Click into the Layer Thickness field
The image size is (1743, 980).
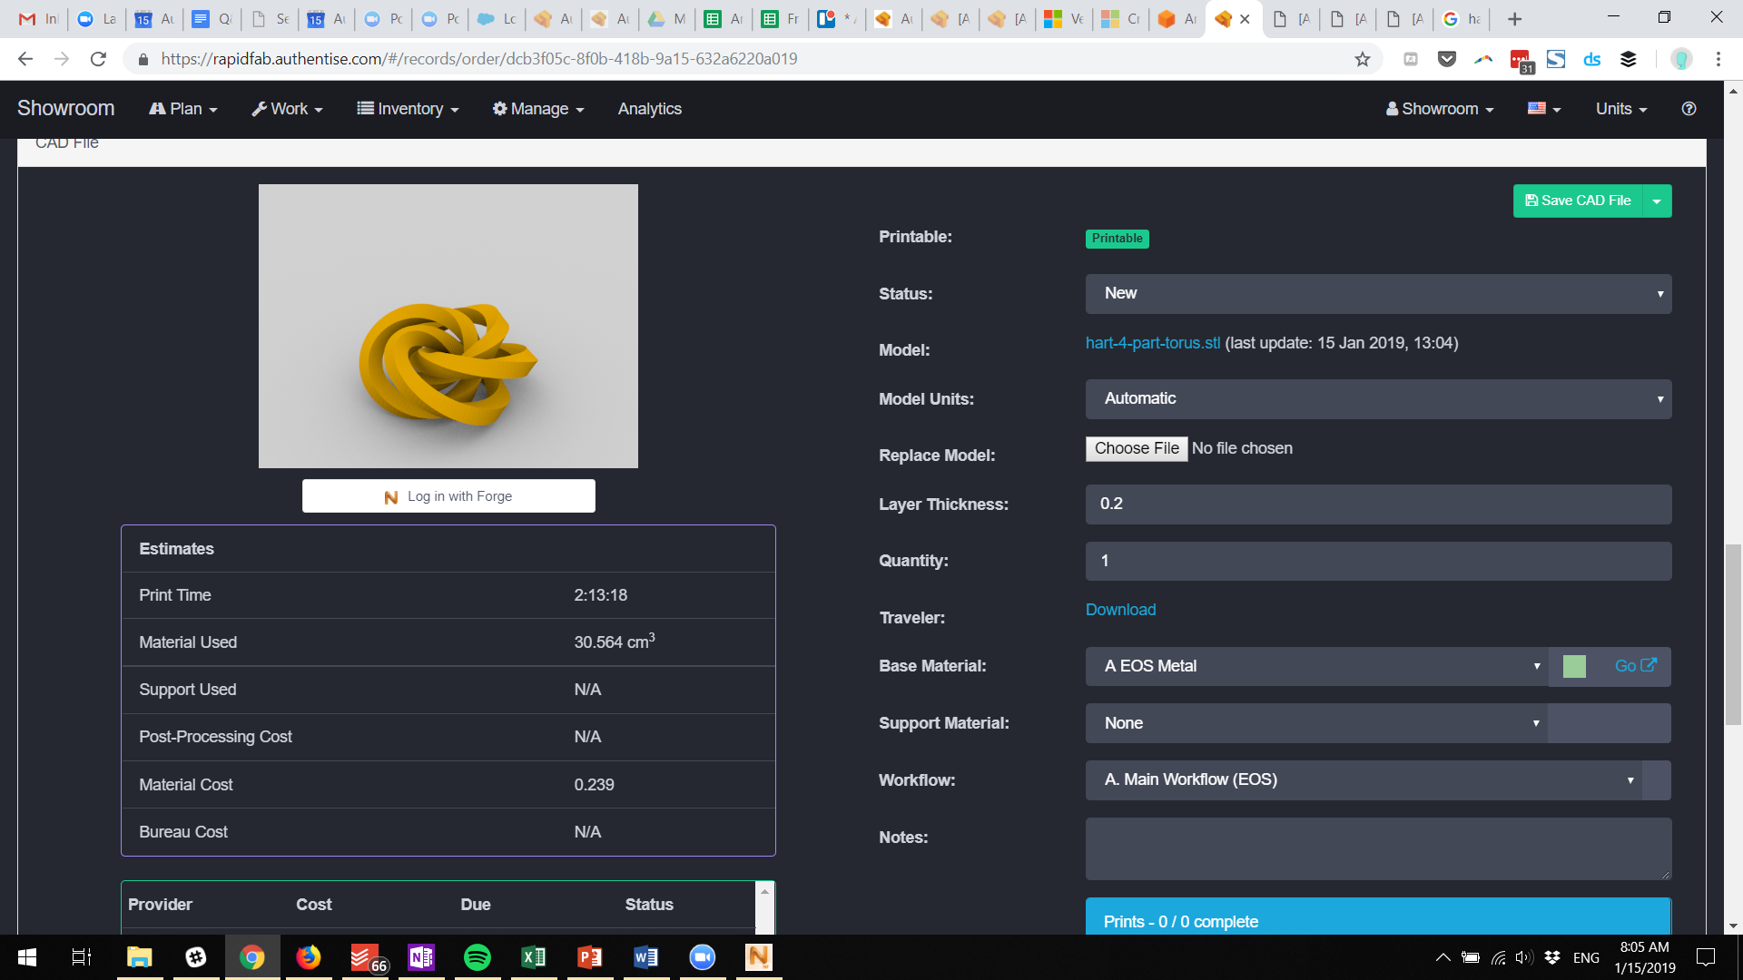(1377, 505)
